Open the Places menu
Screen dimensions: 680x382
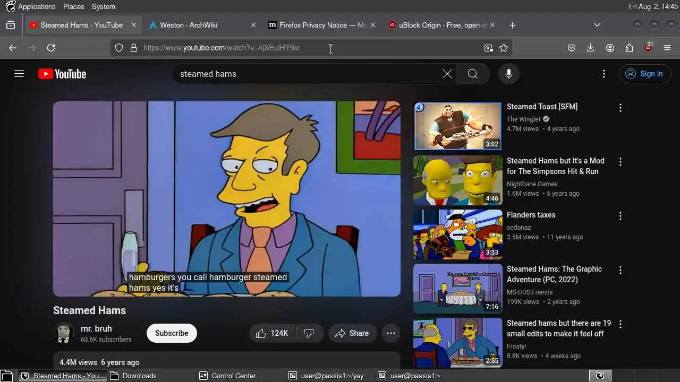tap(73, 6)
